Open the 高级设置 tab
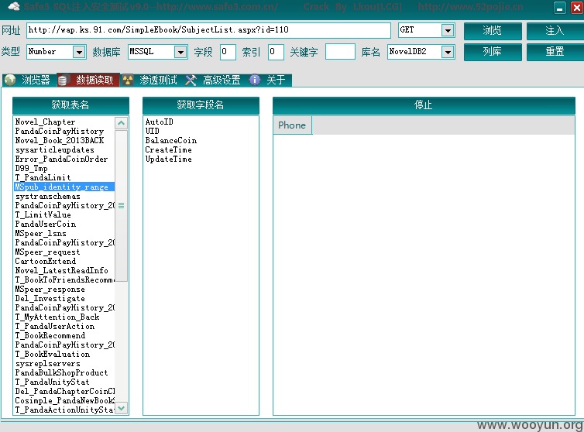 tap(215, 80)
